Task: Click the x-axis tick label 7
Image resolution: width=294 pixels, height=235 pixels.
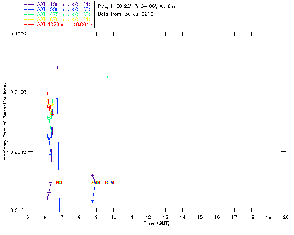Action: point(62,217)
